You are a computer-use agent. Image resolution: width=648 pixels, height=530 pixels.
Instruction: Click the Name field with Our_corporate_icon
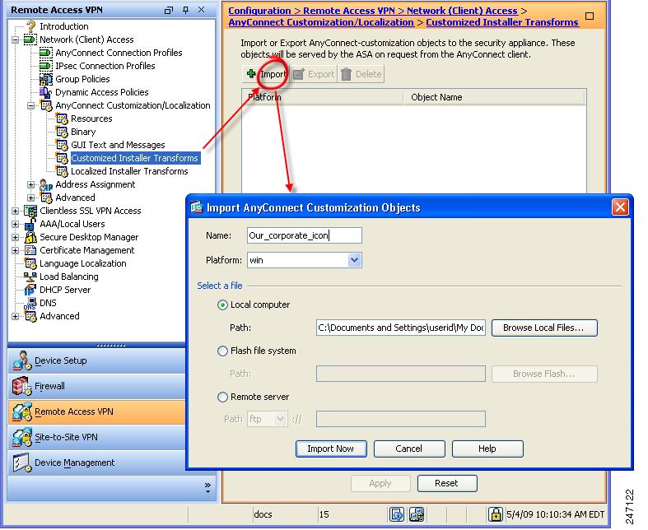click(x=305, y=235)
